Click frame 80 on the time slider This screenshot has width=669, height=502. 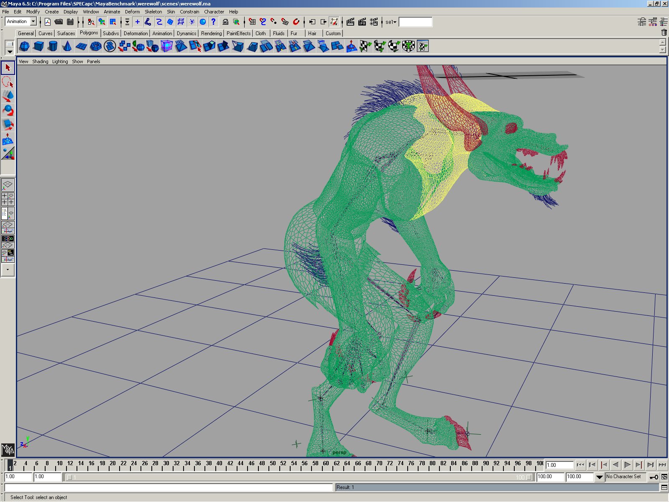pyautogui.click(x=432, y=464)
